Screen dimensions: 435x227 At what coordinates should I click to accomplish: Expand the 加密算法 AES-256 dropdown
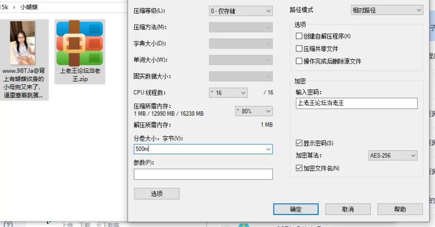(393, 156)
